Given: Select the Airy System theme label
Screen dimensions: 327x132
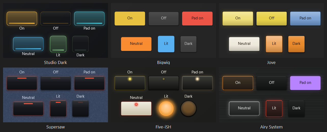Looking at the screenshot, I should (271, 127).
